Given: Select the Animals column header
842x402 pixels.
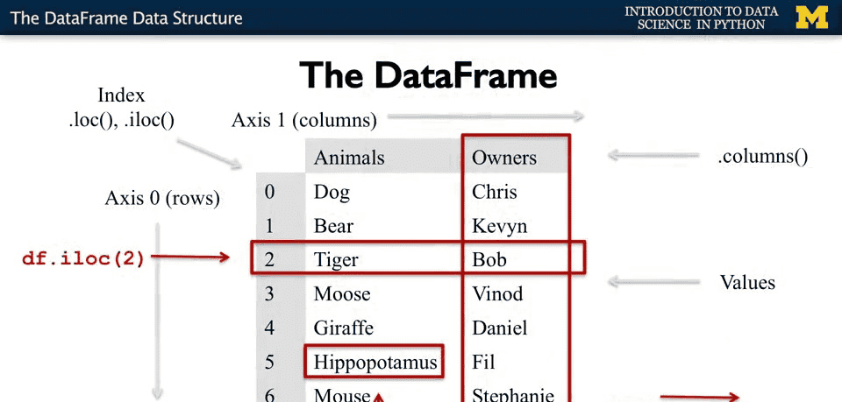Looking at the screenshot, I should pos(349,158).
